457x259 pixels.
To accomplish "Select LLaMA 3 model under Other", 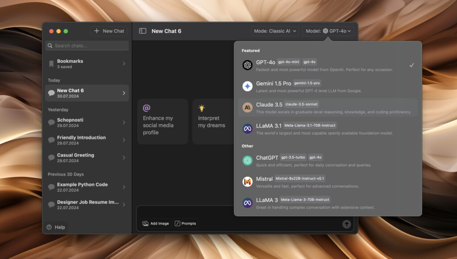I will [x=328, y=203].
